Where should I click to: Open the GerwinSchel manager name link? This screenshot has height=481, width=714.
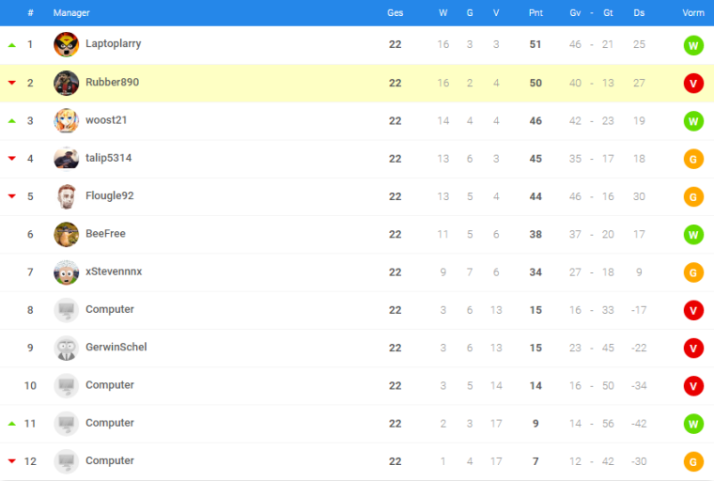(116, 347)
